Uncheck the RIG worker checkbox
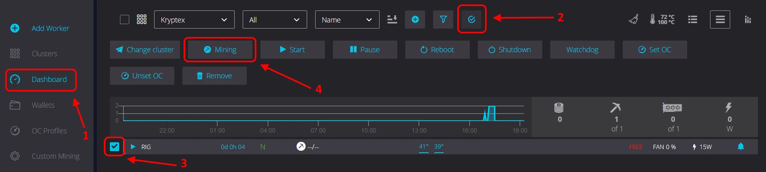 114,147
